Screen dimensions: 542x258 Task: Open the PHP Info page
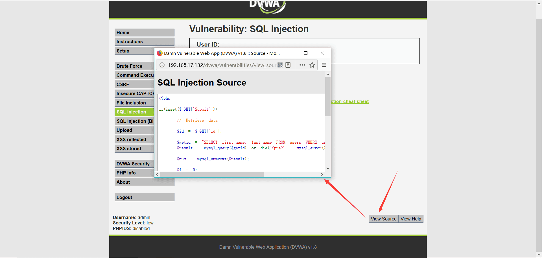[134, 173]
